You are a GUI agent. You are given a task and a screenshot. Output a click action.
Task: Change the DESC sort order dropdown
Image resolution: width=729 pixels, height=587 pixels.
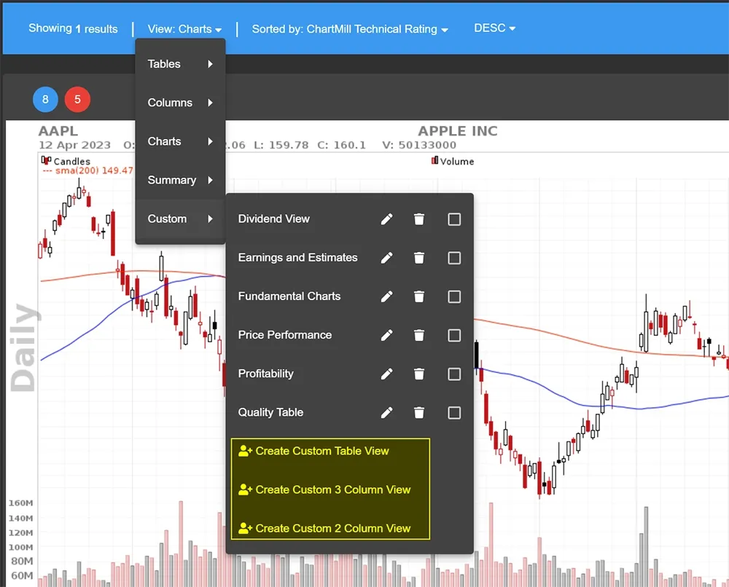(x=495, y=28)
